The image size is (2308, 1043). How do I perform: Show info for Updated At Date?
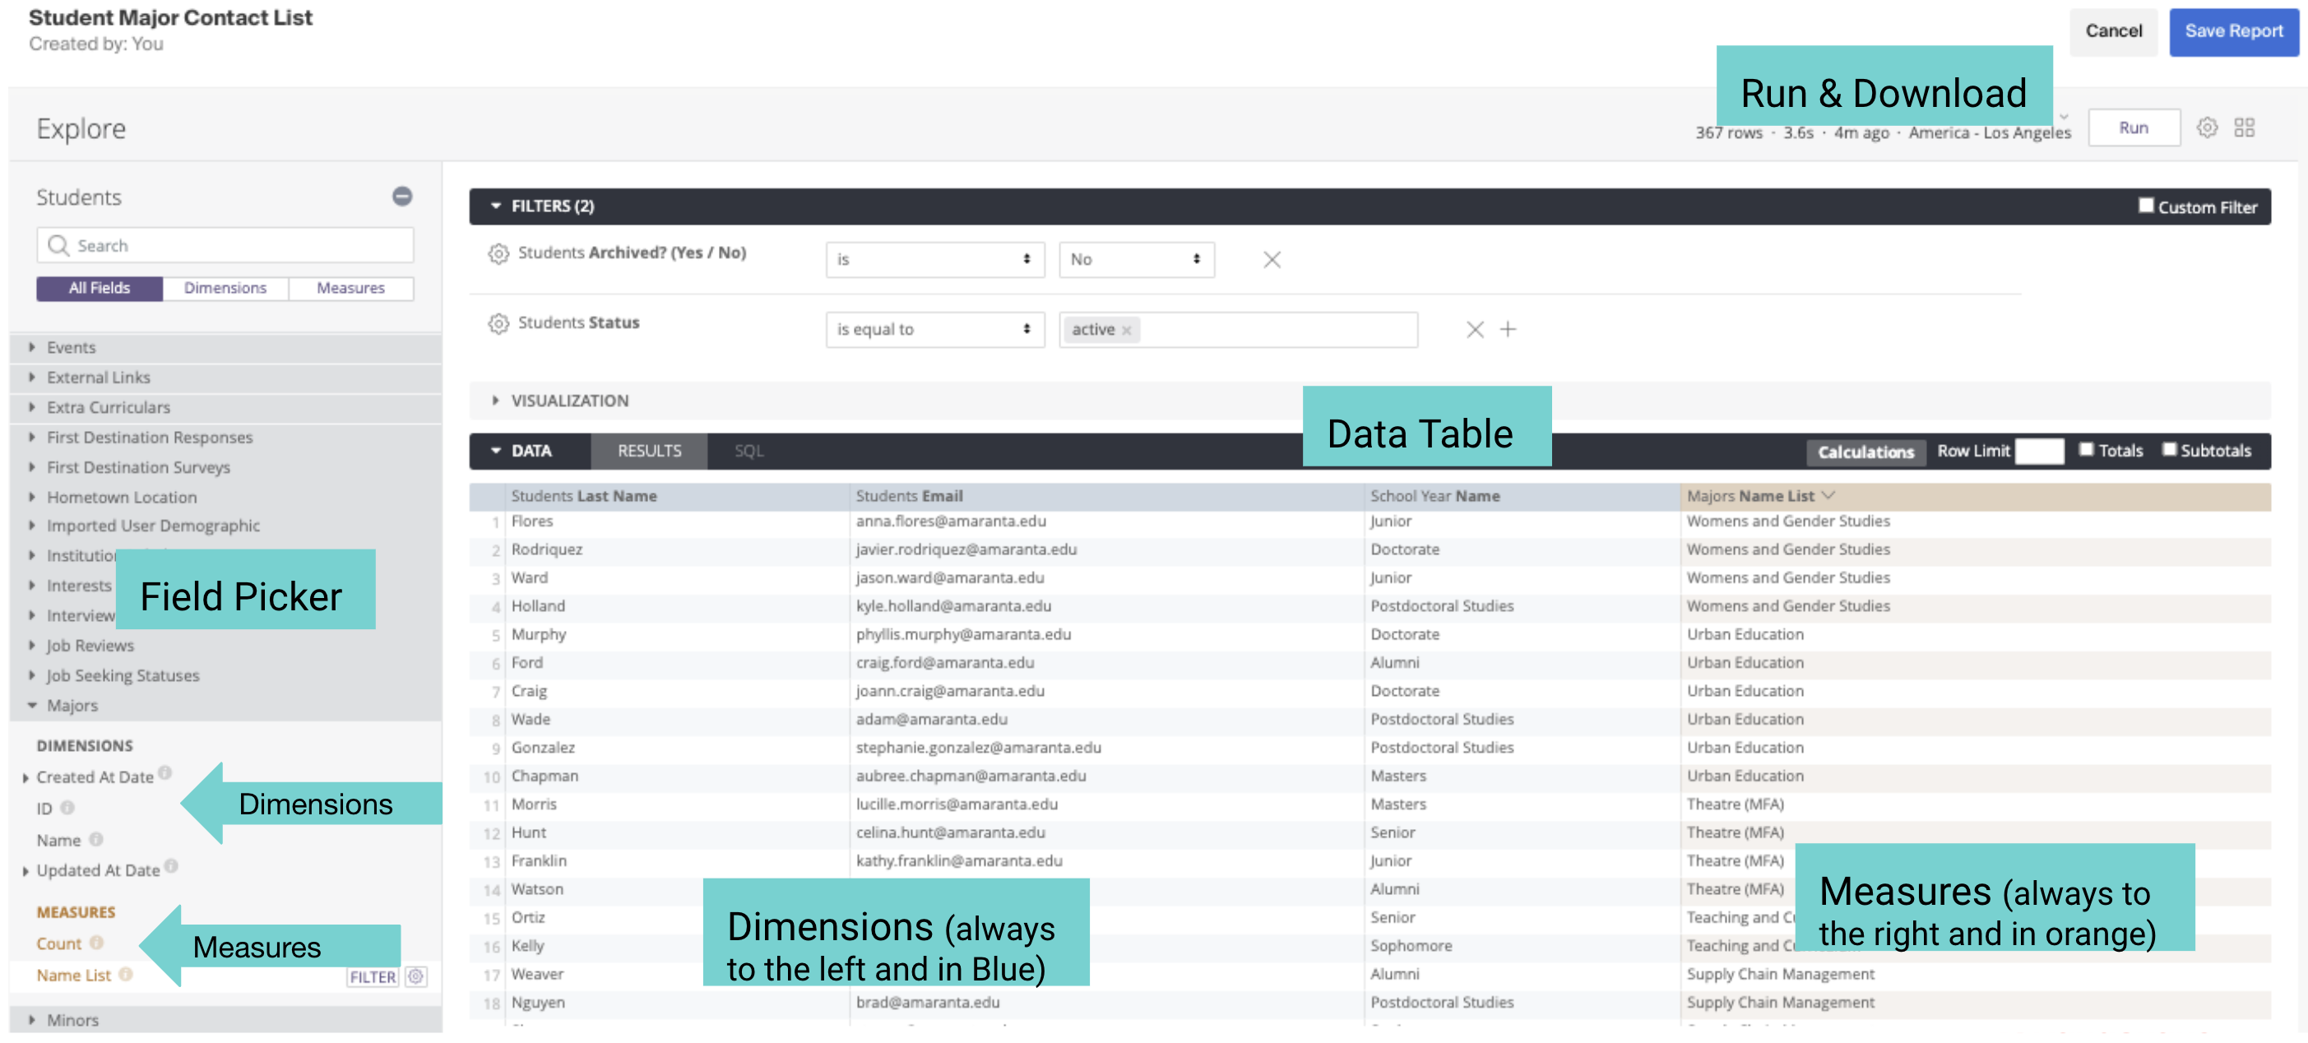coord(171,865)
